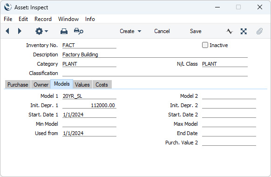The width and height of the screenshot is (271, 177).
Task: Open the Record menu
Action: [x=43, y=19]
